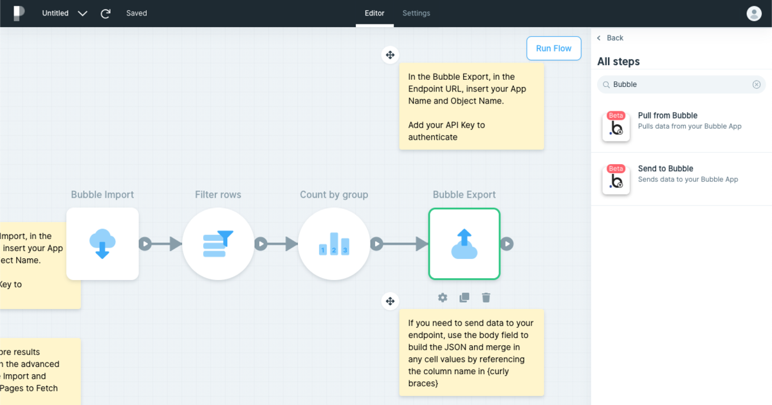Delete the Bubble Export step
The width and height of the screenshot is (772, 405).
coord(486,297)
